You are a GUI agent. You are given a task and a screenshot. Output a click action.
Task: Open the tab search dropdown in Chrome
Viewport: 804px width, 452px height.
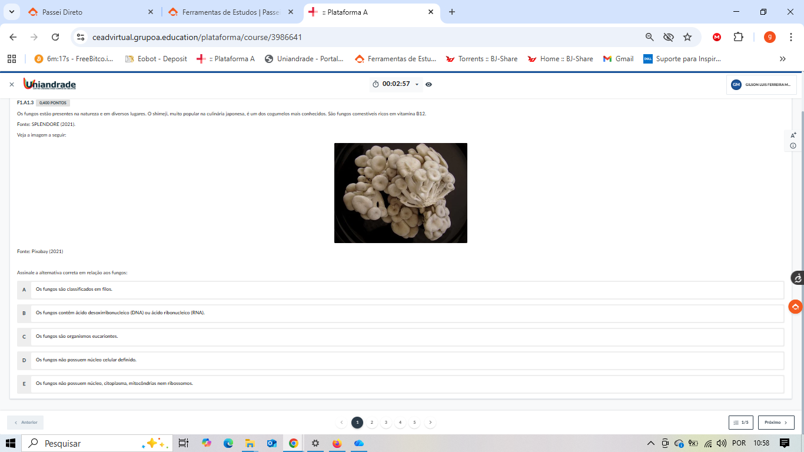click(x=11, y=12)
